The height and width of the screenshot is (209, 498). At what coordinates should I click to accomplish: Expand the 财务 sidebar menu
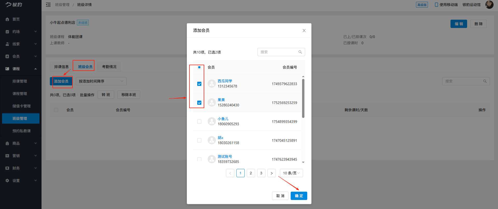[x=36, y=168]
